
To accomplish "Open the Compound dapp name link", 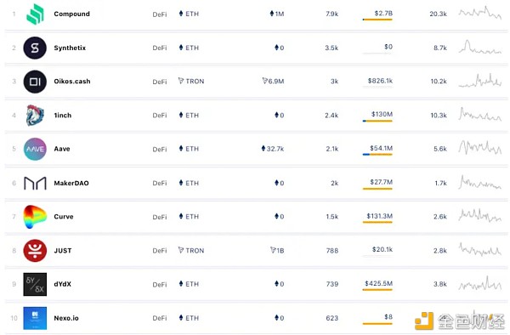I will [x=72, y=14].
